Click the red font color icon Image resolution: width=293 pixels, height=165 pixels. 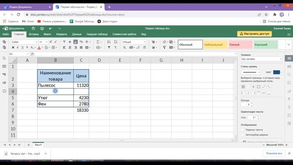[x=39, y=48]
